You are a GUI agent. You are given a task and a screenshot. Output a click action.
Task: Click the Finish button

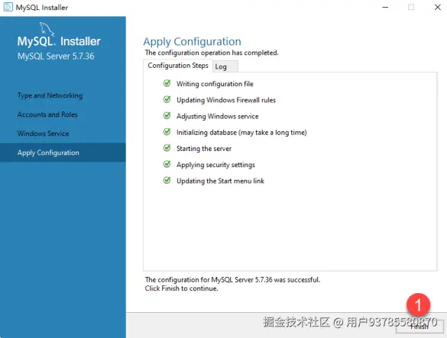(x=419, y=327)
